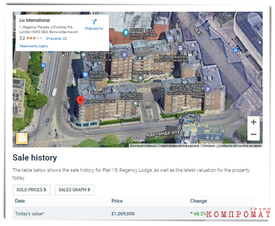
Task: Click the Change column header
Action: (199, 201)
